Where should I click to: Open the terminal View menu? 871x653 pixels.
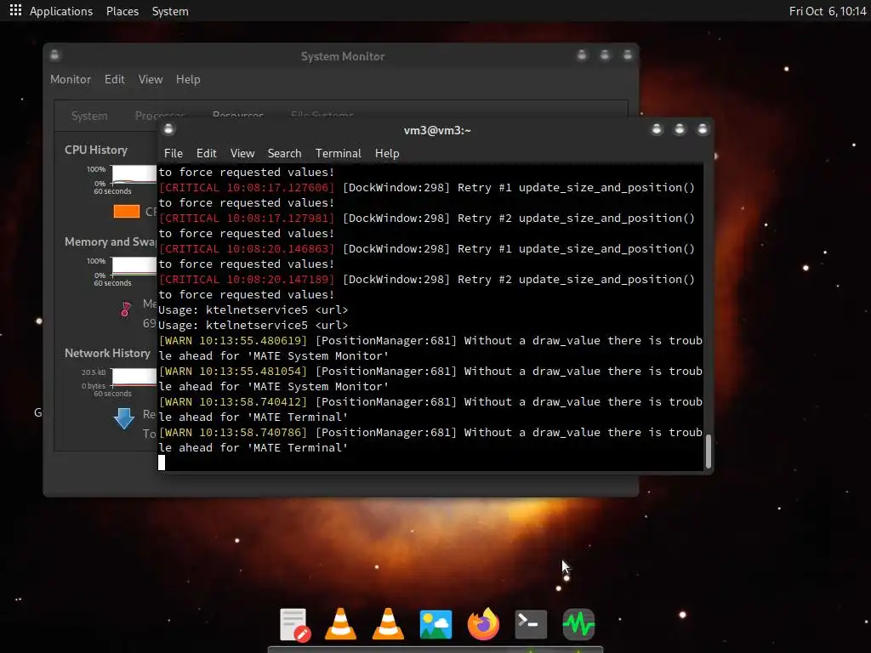pyautogui.click(x=242, y=153)
